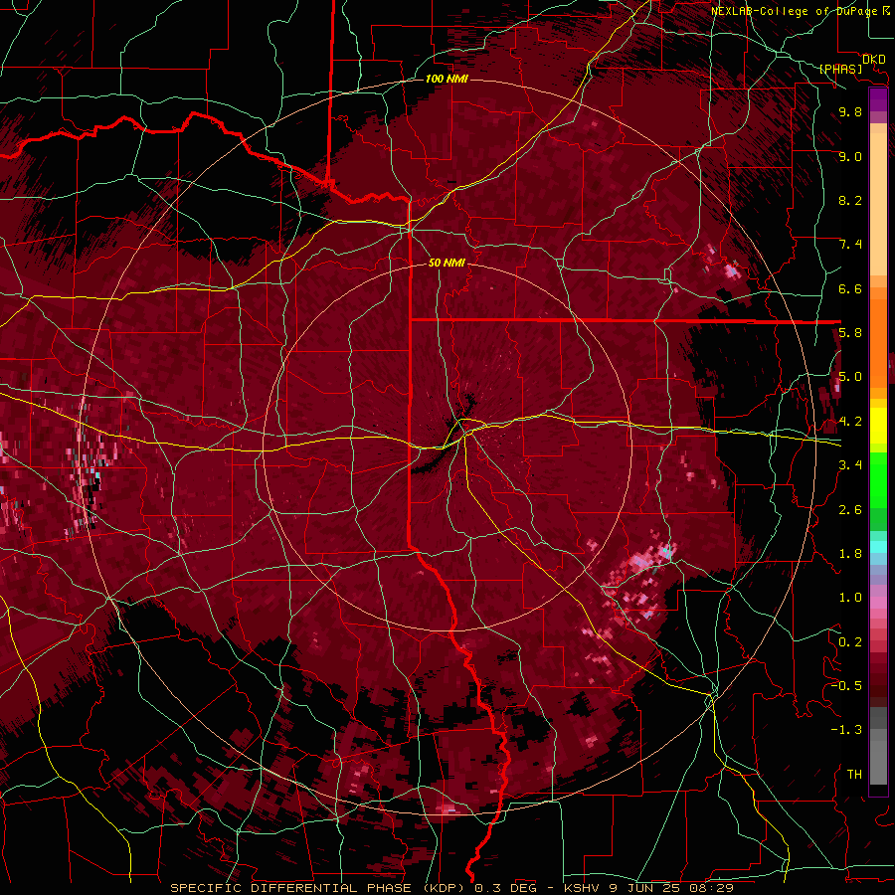Click the DKD units label above legend
Image resolution: width=895 pixels, height=895 pixels.
point(873,60)
